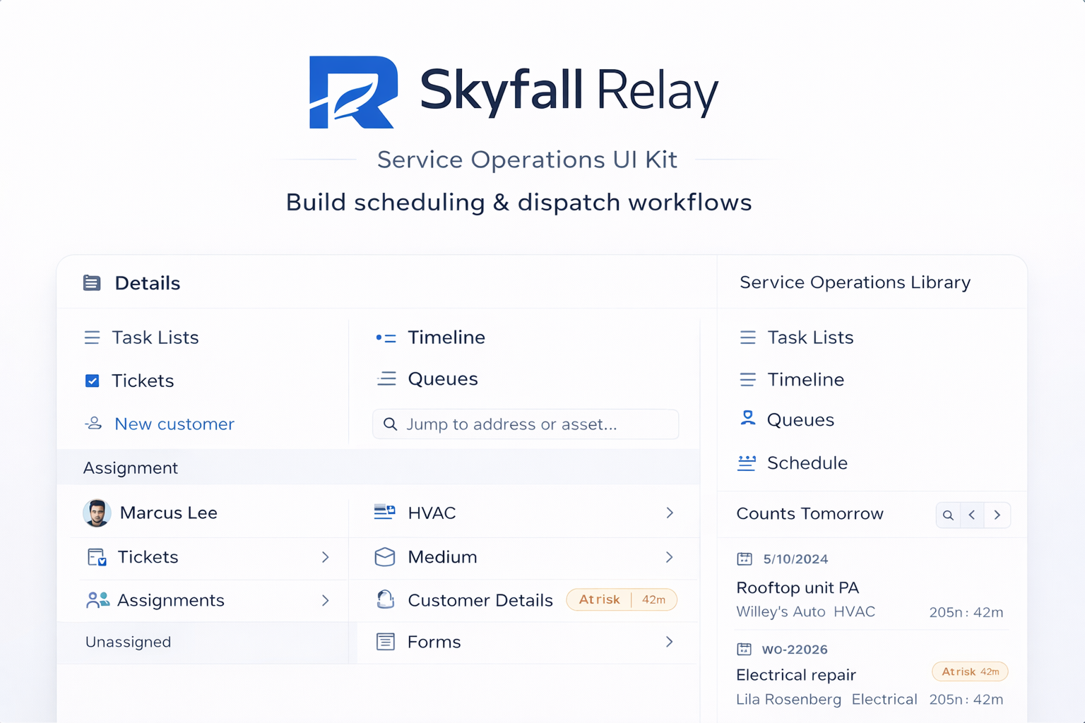Click the New customer link
This screenshot has width=1085, height=723.
tap(174, 424)
